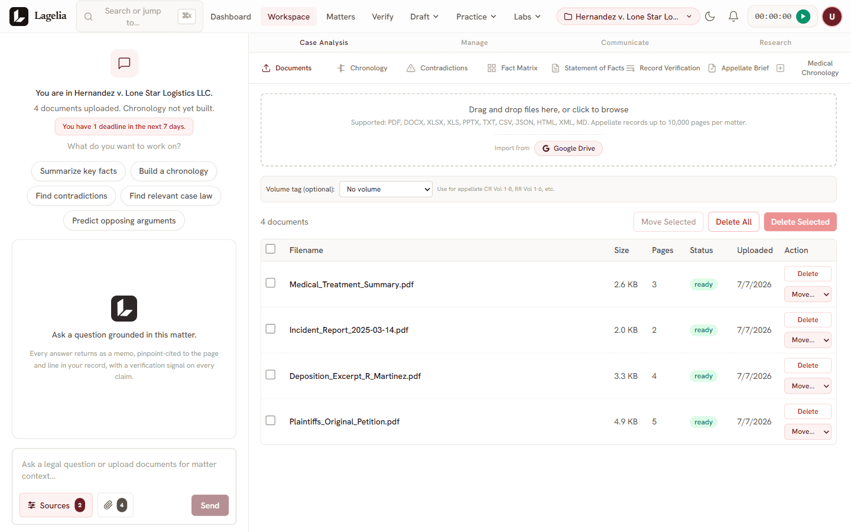Click the Statement of Facts document icon
The image size is (851, 532).
tap(556, 68)
